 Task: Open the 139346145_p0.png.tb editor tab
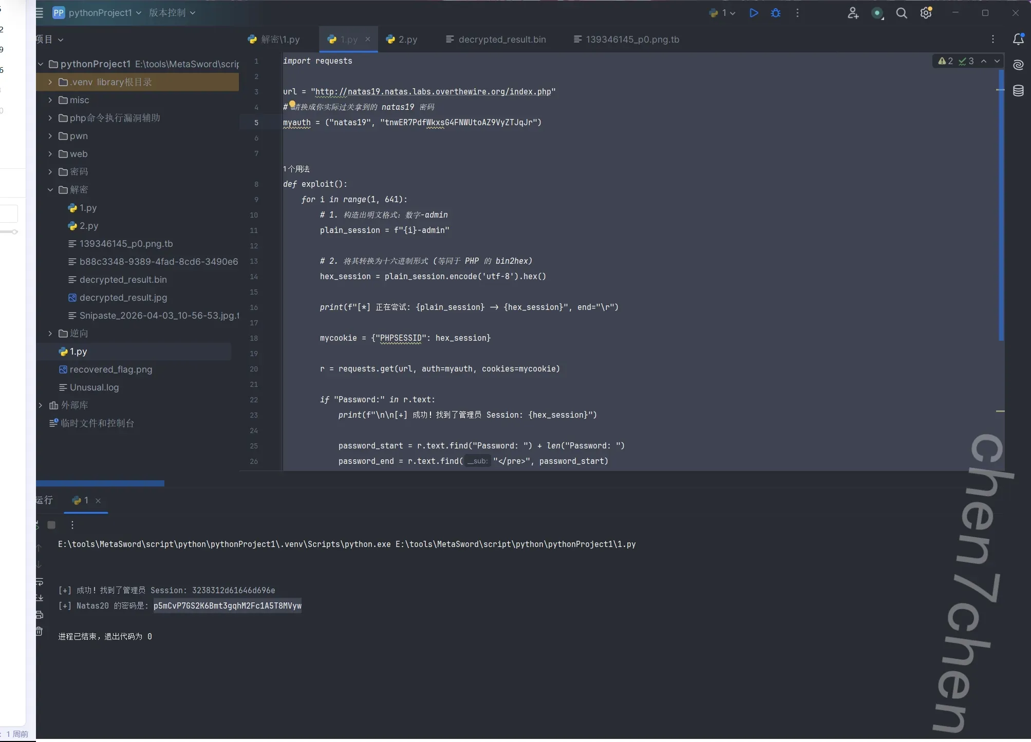(627, 40)
